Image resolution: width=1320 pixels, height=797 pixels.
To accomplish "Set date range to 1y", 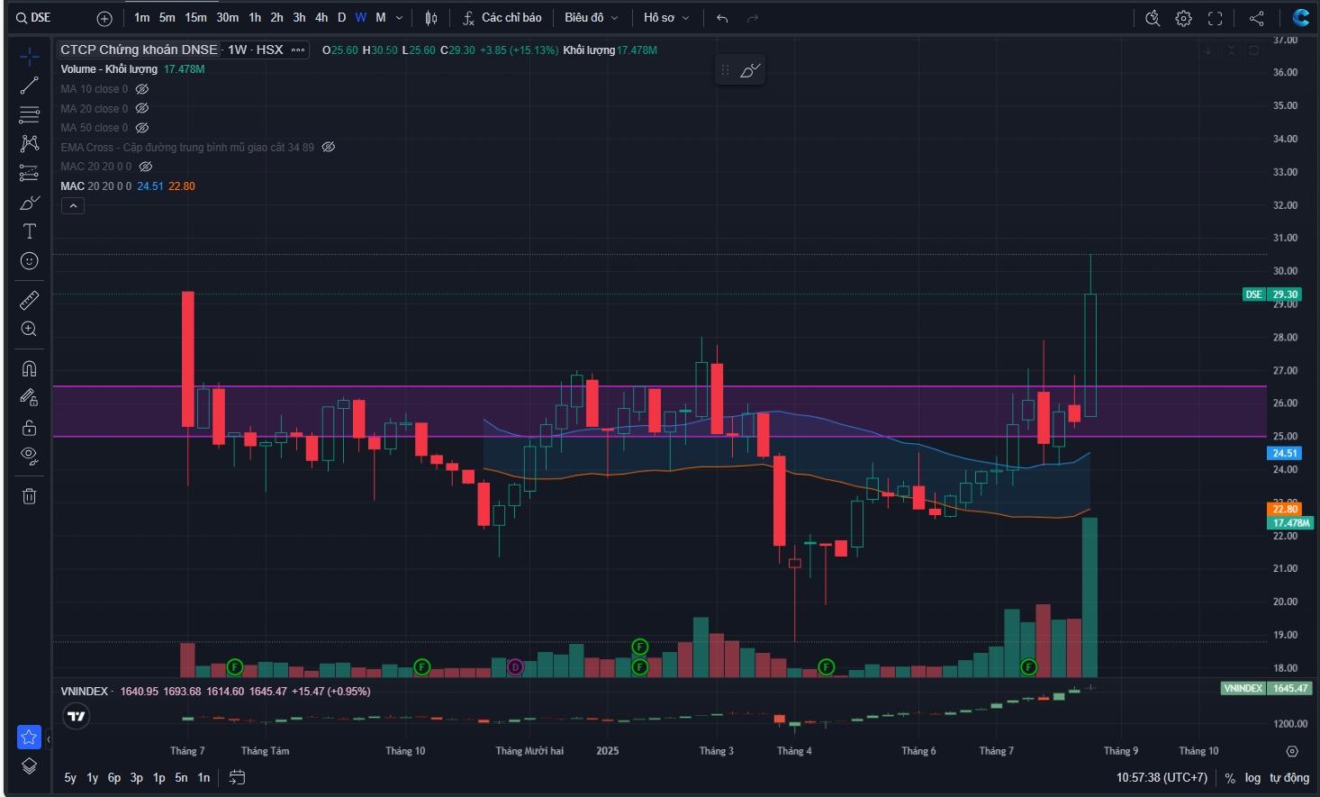I will pyautogui.click(x=93, y=778).
